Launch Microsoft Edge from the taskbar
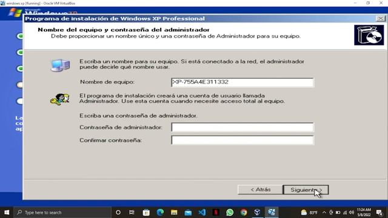Viewport: 388px width, 218px height. (160, 213)
